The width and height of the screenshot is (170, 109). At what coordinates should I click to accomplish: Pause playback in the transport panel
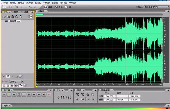[14, 95]
